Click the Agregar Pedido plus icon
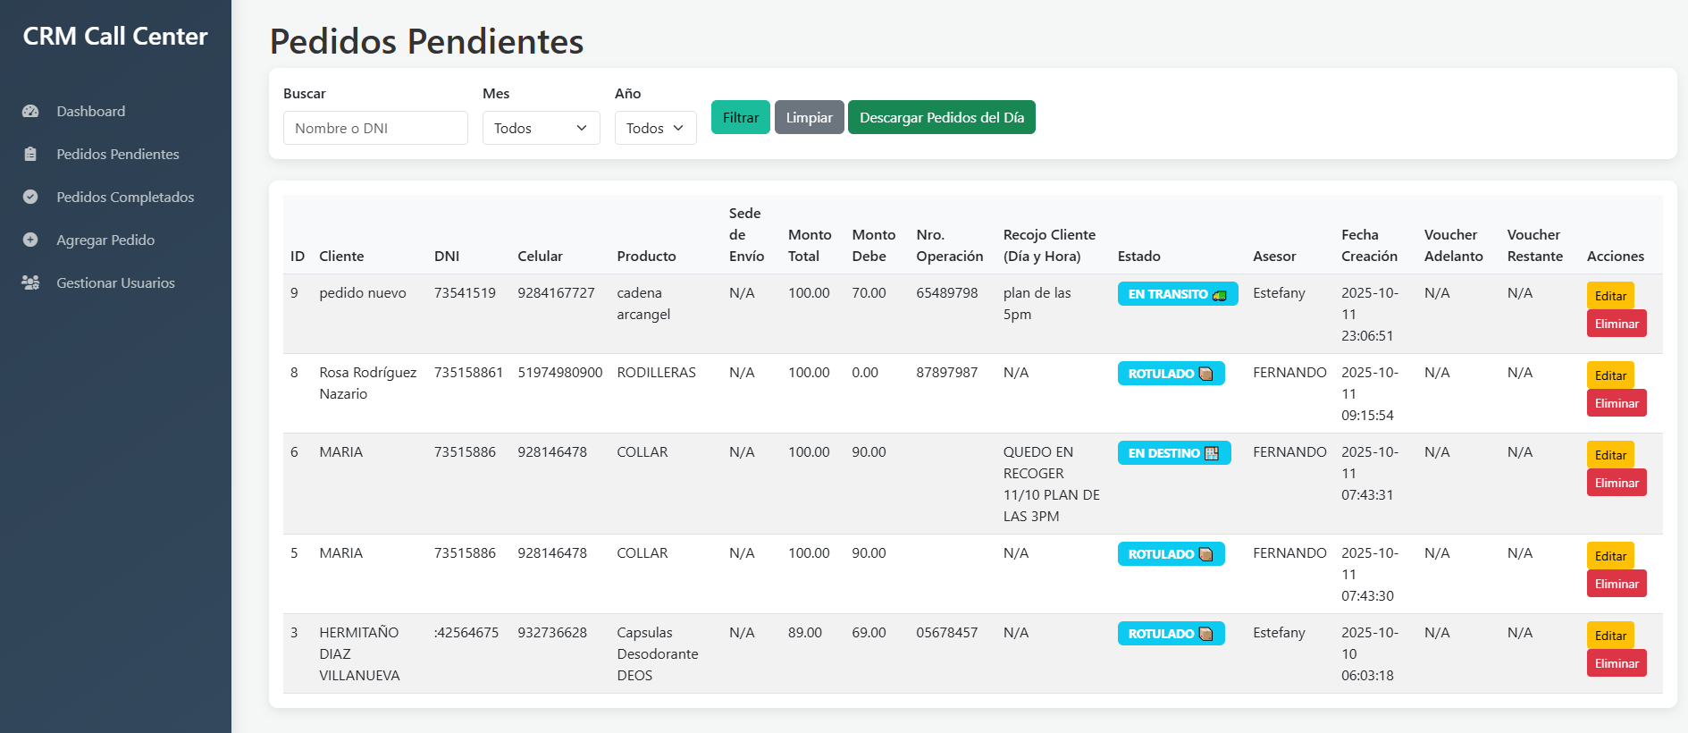1688x733 pixels. [x=30, y=240]
